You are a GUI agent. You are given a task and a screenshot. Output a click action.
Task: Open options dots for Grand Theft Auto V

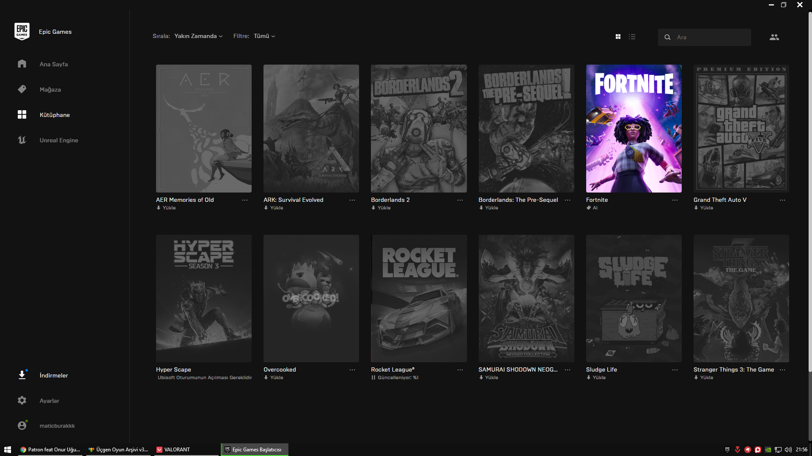782,200
